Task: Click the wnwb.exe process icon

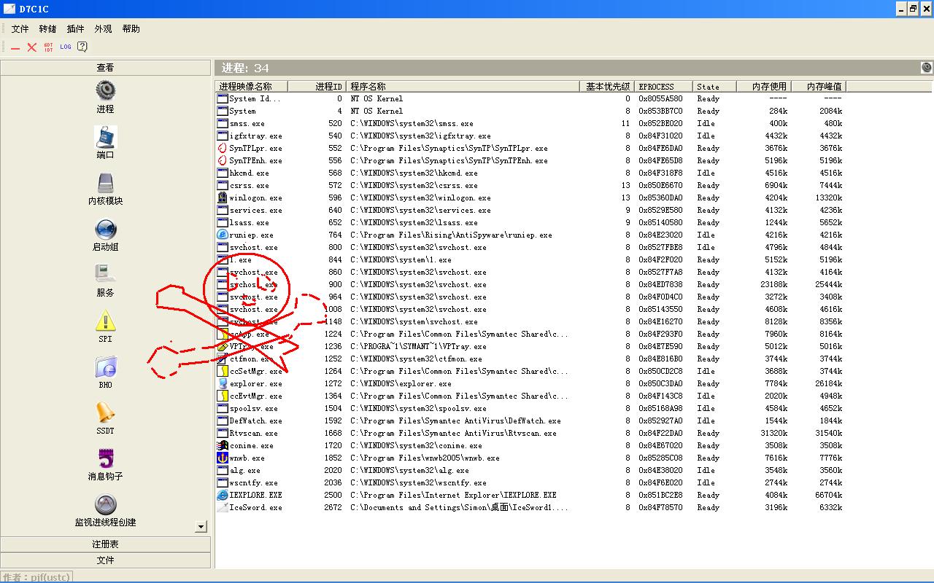Action: (x=223, y=458)
